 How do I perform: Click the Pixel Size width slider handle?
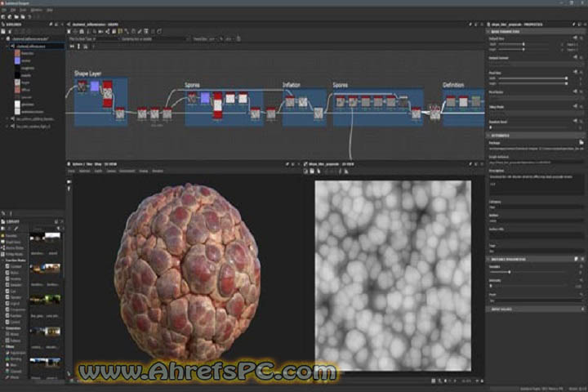point(566,78)
